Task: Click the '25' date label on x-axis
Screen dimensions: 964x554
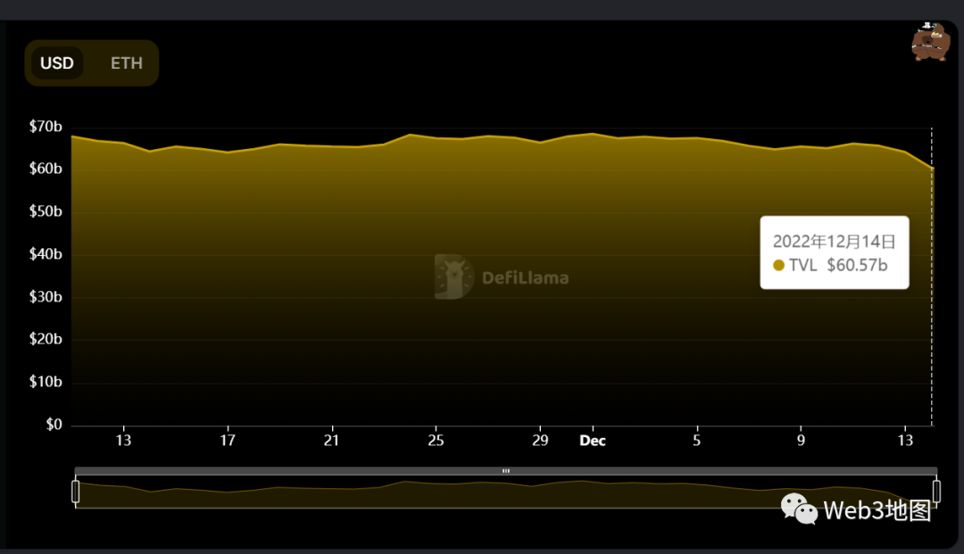Action: [436, 441]
